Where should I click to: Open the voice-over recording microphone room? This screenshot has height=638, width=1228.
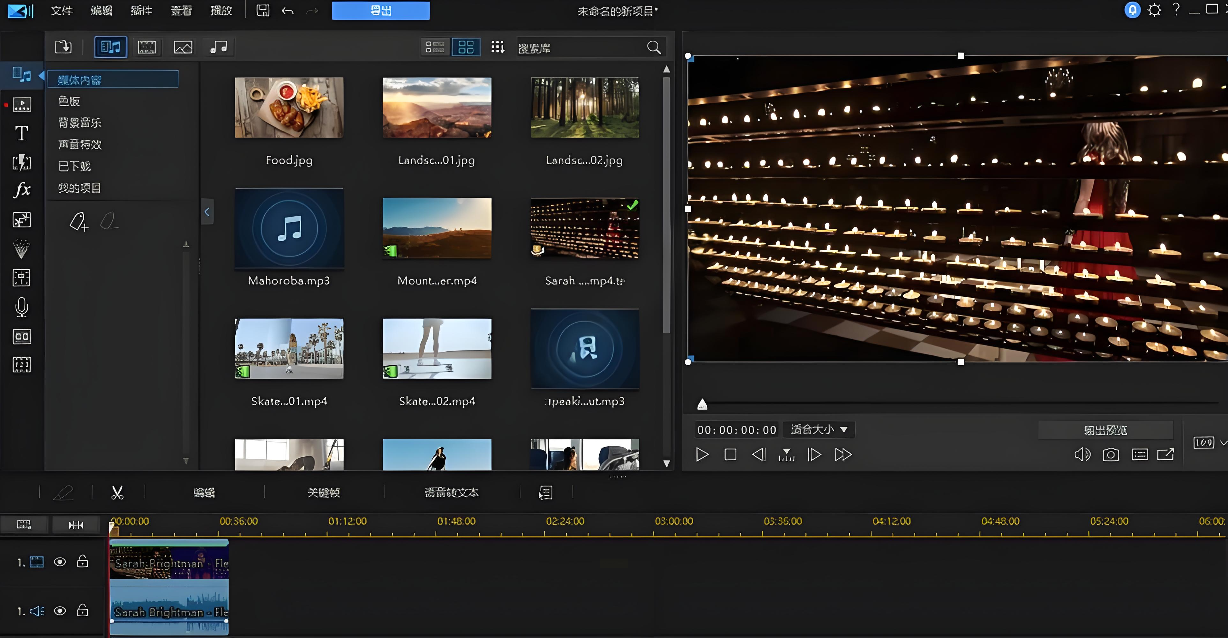click(x=21, y=307)
